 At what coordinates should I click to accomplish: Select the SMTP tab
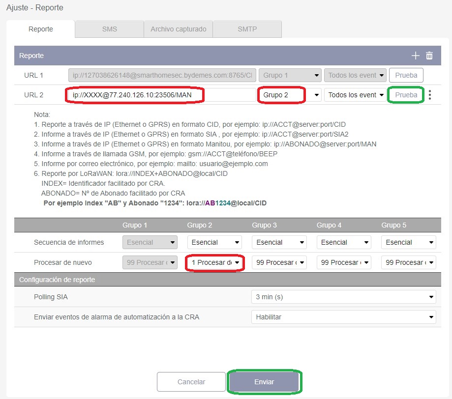point(247,29)
